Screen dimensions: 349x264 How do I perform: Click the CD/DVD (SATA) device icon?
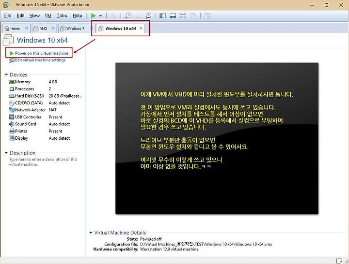click(x=12, y=103)
